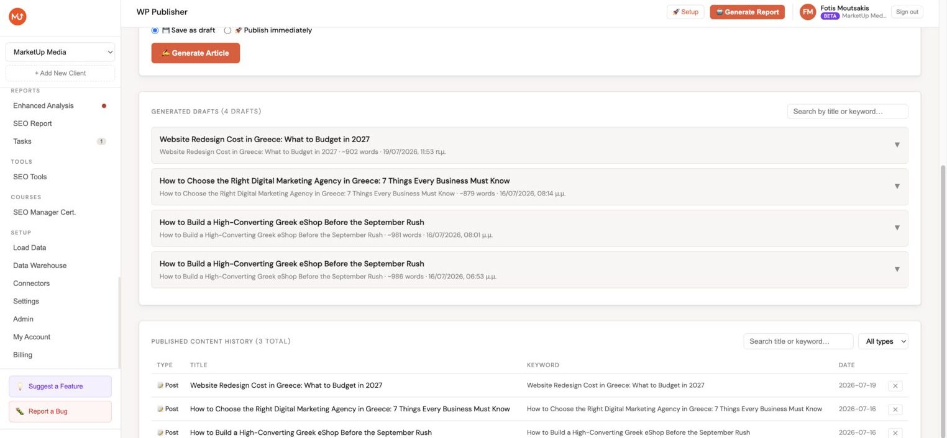Click the BETA badge
This screenshot has height=438, width=947.
830,16
